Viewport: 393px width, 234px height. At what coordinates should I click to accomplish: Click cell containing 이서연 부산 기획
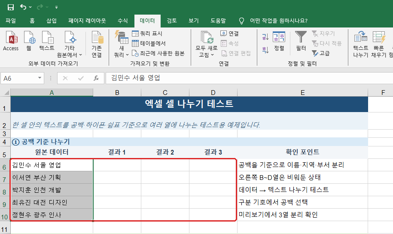click(52, 178)
